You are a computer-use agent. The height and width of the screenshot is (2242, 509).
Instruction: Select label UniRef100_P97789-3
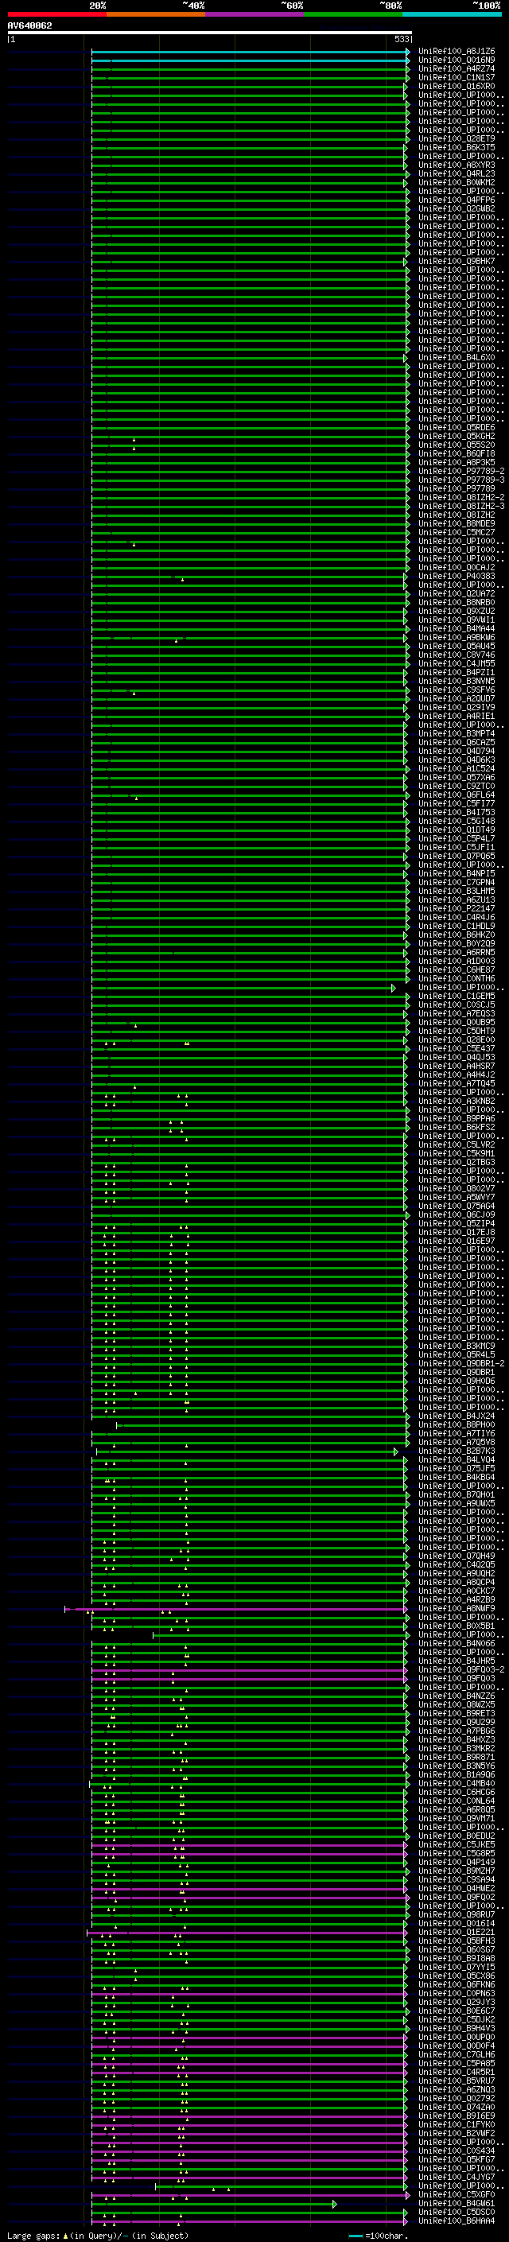tap(461, 480)
